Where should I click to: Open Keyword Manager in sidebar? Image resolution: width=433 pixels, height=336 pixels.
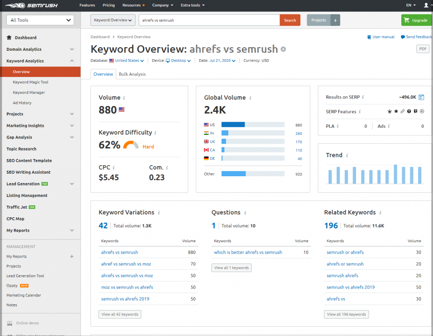click(29, 93)
